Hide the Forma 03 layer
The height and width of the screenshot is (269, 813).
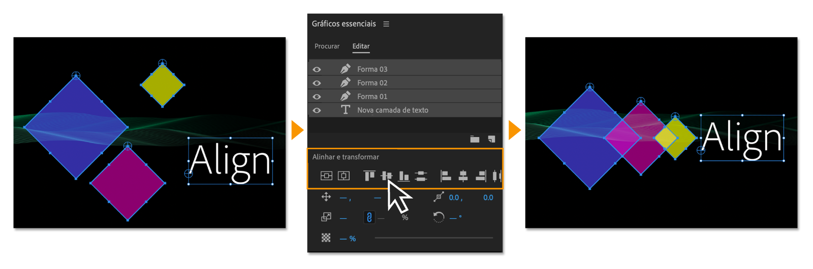[x=317, y=70]
